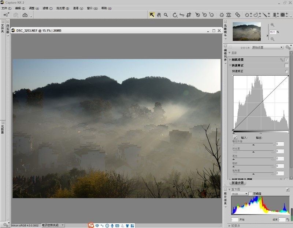Click the Bird's Eye thumbnail preview

pyautogui.click(x=246, y=32)
